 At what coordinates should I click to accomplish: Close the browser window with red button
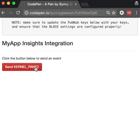click(3, 3)
